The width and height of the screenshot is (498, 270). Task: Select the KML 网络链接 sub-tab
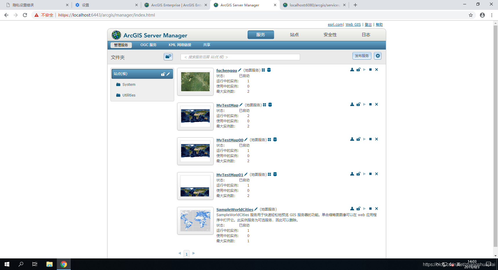tap(180, 45)
